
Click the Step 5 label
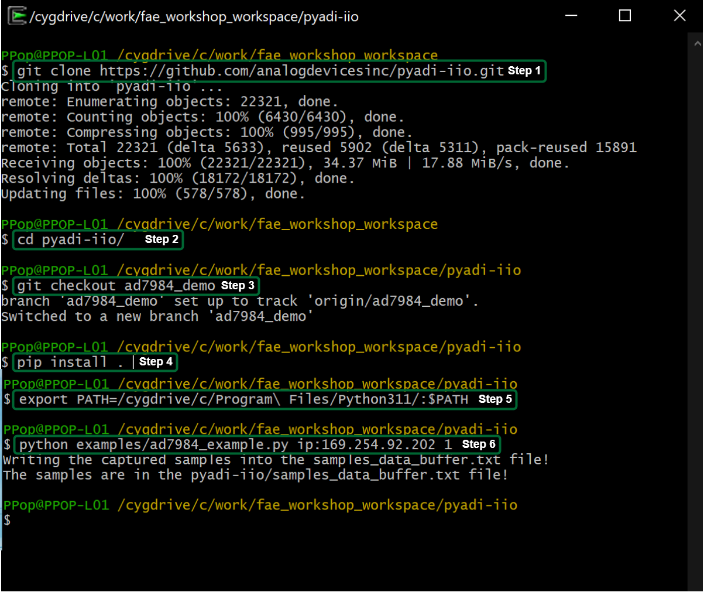tap(495, 399)
